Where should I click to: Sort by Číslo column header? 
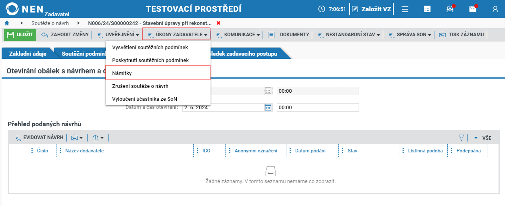(x=42, y=151)
